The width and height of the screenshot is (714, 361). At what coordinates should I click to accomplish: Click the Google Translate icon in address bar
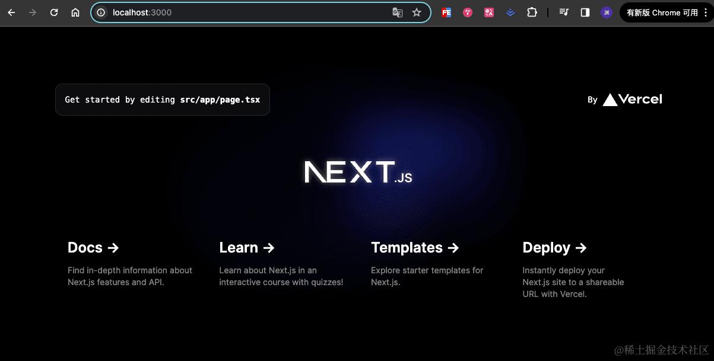click(x=397, y=12)
